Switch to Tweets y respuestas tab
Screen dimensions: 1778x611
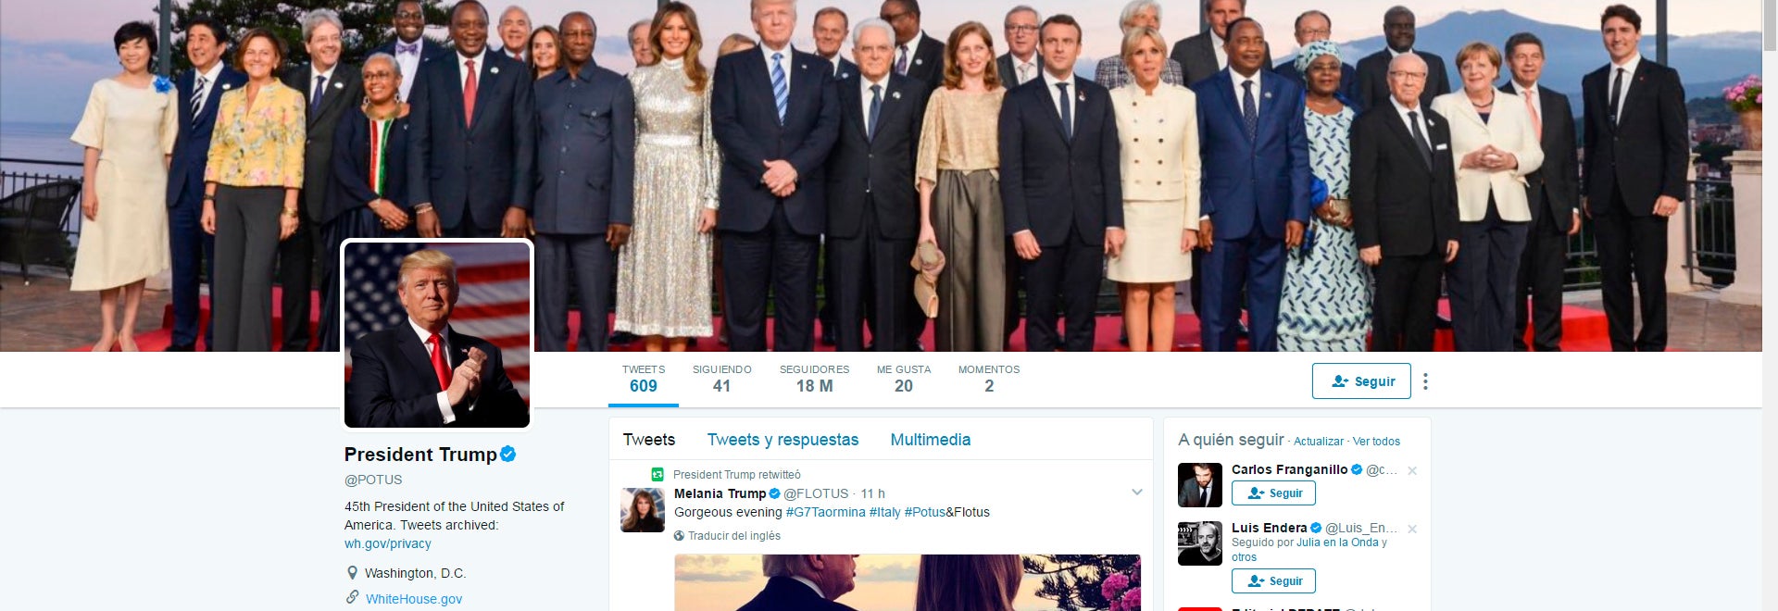pyautogui.click(x=783, y=440)
